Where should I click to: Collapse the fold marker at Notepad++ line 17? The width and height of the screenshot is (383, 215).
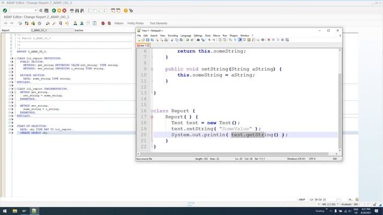[x=151, y=117]
